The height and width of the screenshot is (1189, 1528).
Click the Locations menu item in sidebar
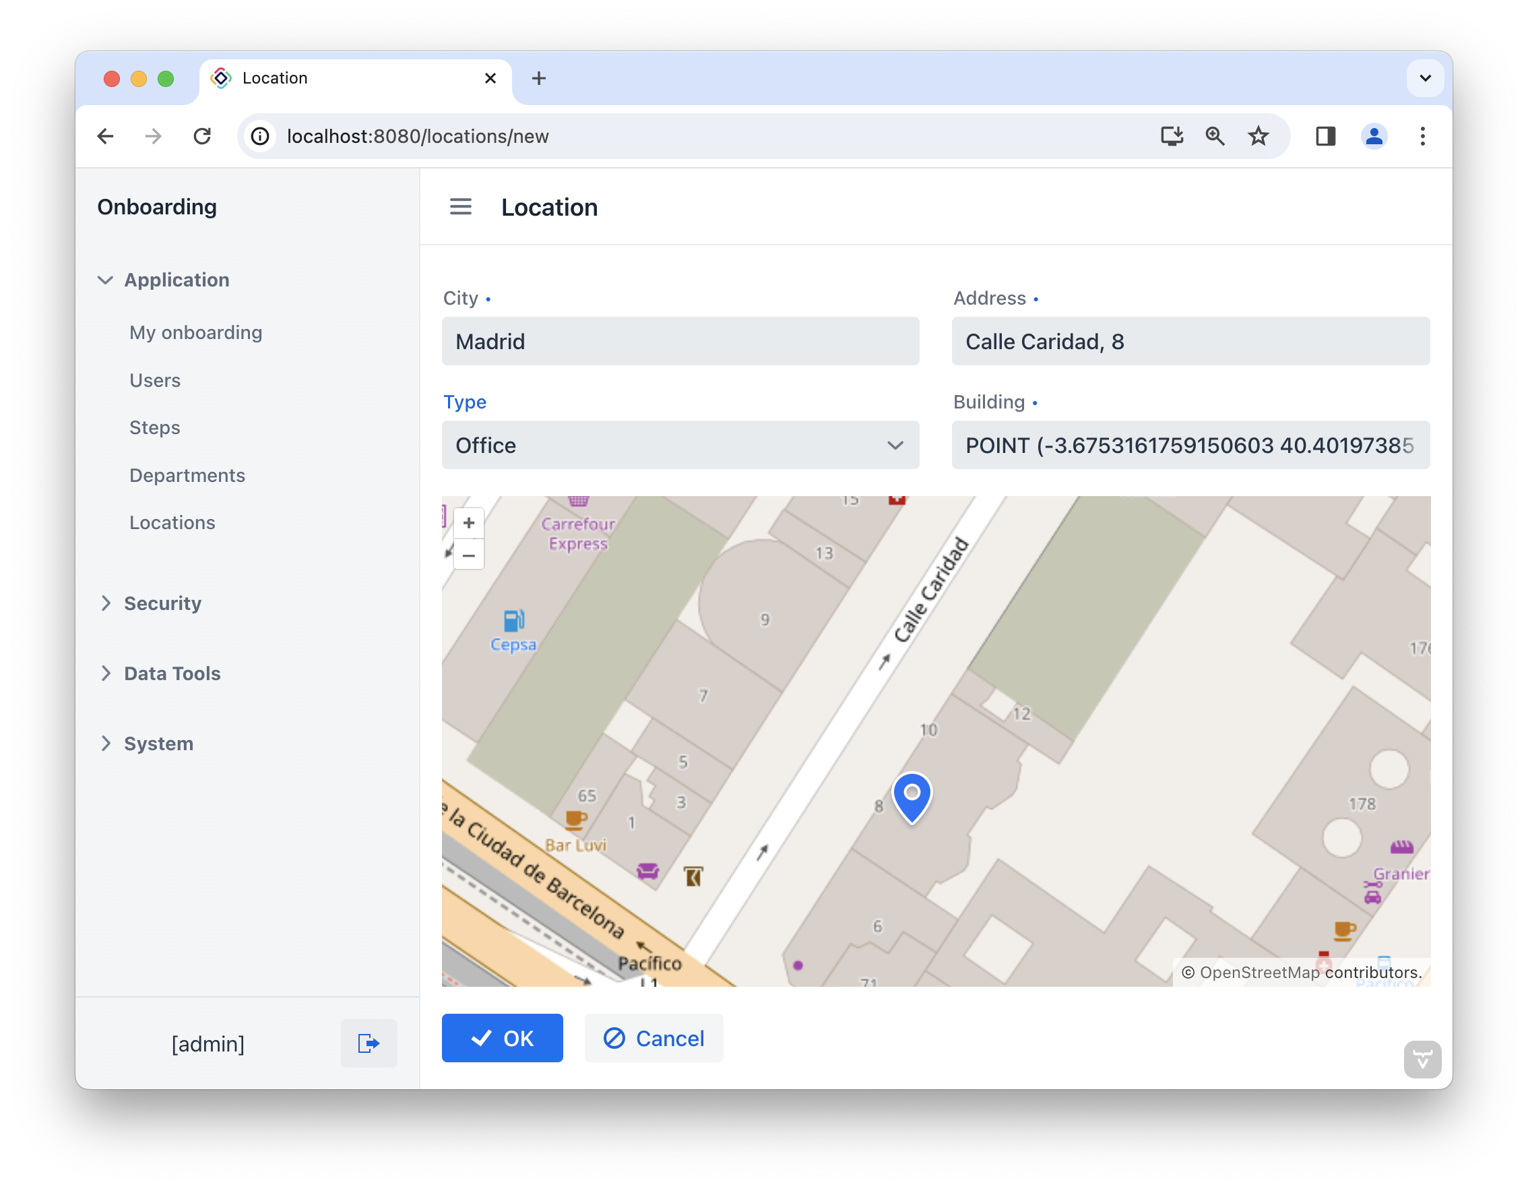pos(171,521)
